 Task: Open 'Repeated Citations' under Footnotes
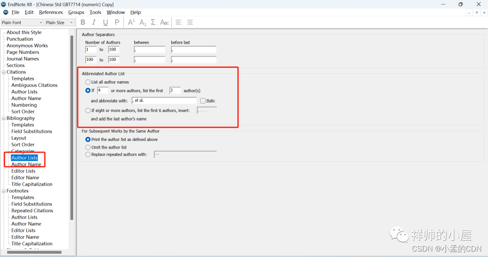[32, 210]
